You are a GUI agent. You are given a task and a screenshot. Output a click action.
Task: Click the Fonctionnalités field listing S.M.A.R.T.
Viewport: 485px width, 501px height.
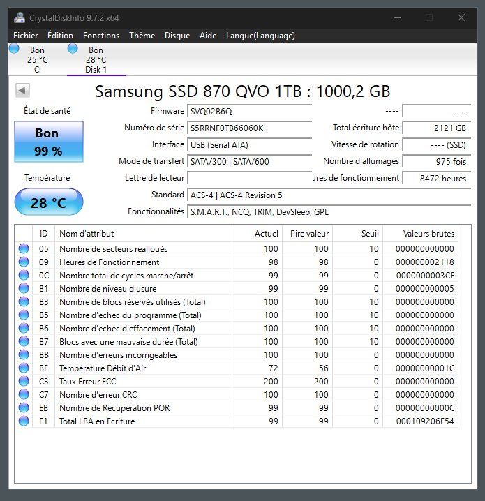(x=329, y=212)
